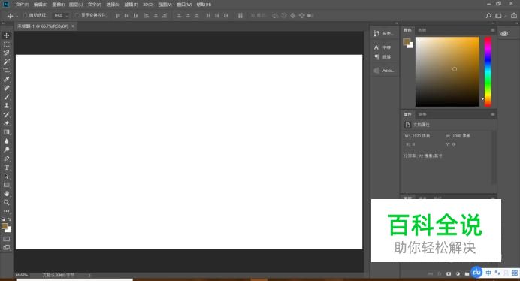Screen dimensions: 520x281
Task: Select the Eraser tool
Action: click(6, 123)
